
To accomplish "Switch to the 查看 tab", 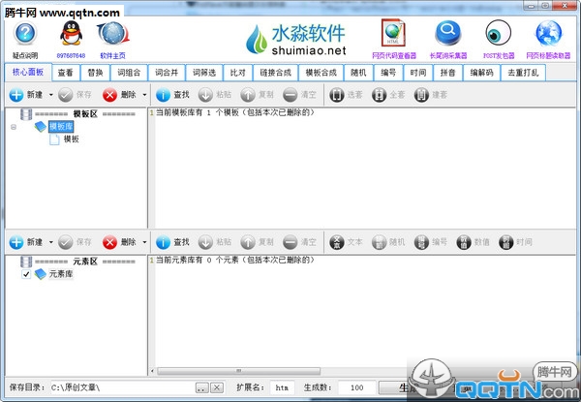I will [x=66, y=73].
